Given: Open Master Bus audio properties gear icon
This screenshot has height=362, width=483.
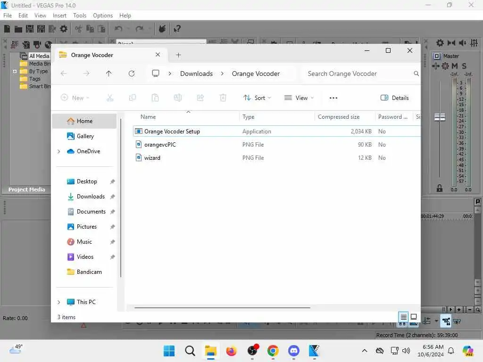Looking at the screenshot, I should coord(440,43).
